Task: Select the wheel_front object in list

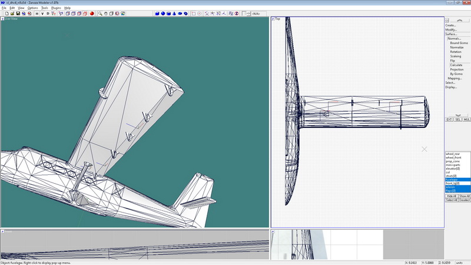Action: click(x=453, y=157)
